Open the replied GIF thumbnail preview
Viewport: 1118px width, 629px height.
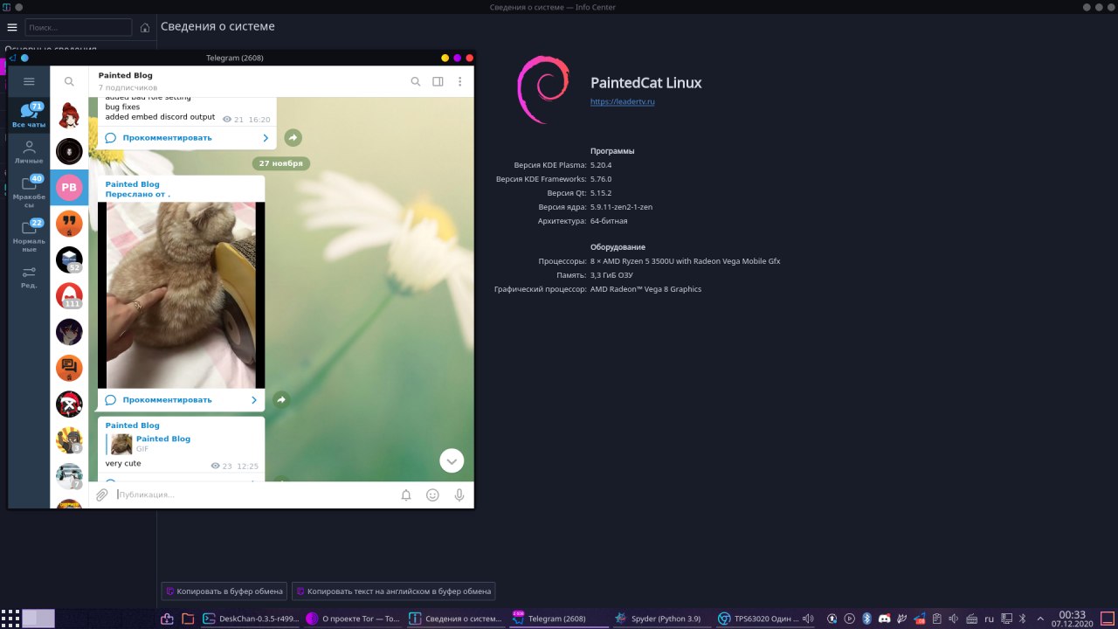click(121, 444)
